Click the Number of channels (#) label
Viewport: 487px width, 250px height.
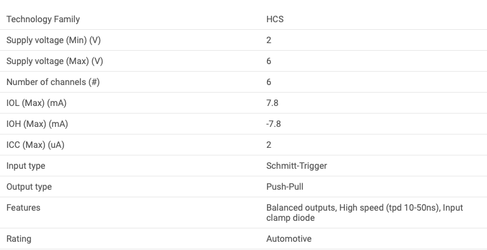pos(53,82)
